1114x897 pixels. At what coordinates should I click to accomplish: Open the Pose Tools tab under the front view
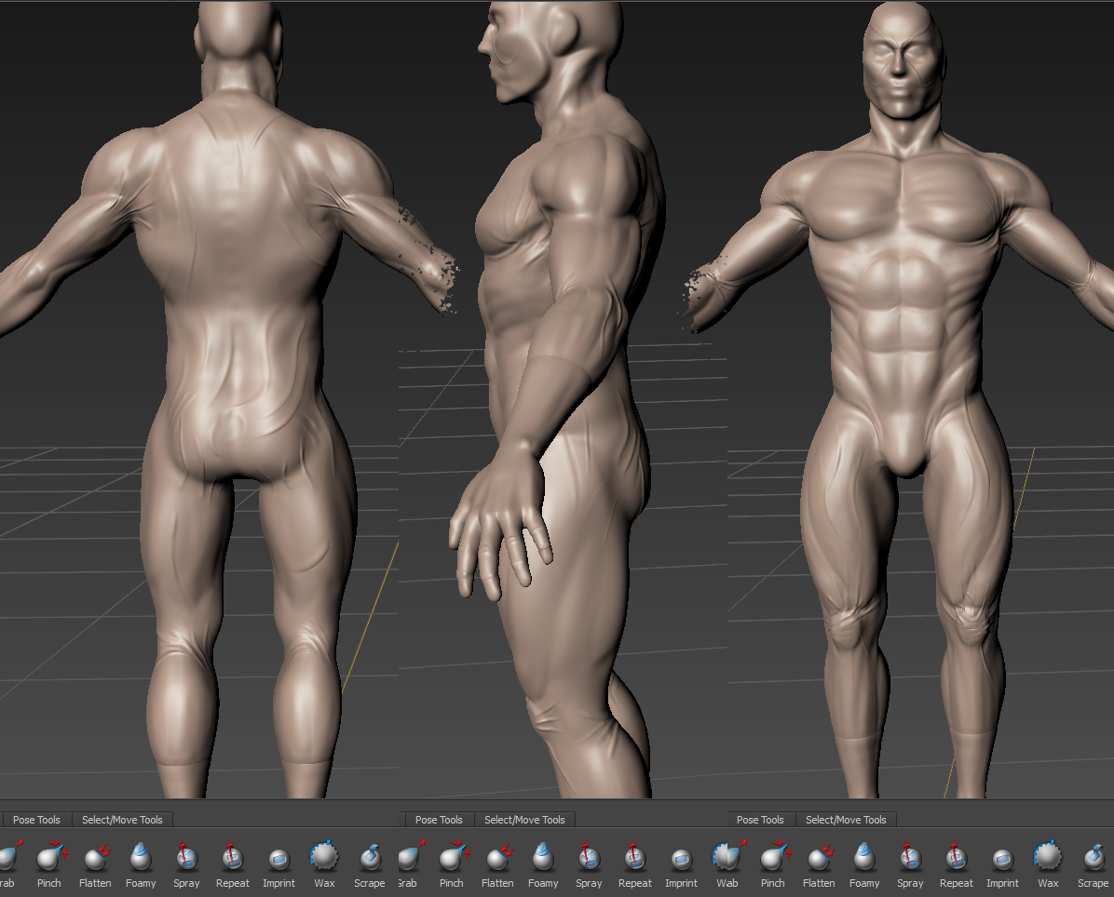click(760, 820)
